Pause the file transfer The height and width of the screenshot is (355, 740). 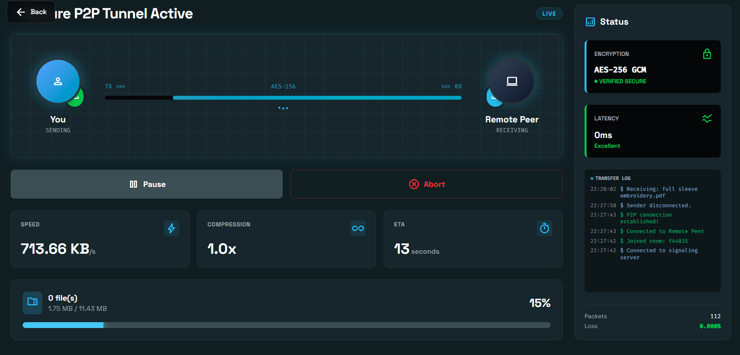coord(146,184)
